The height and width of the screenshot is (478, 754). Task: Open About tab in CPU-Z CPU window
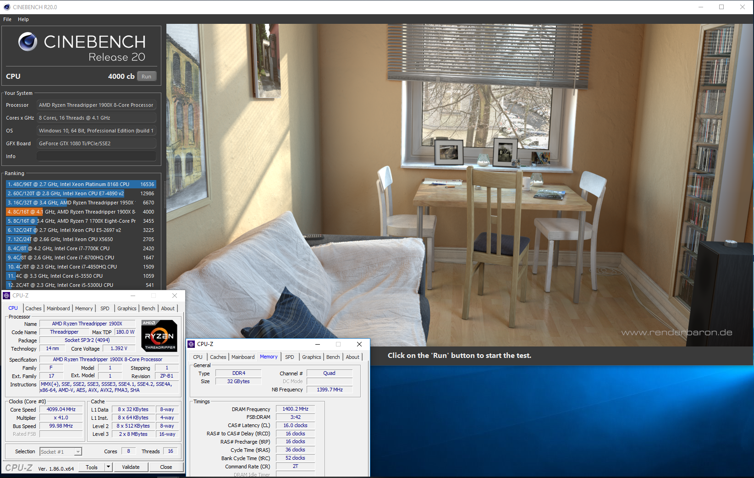[168, 308]
